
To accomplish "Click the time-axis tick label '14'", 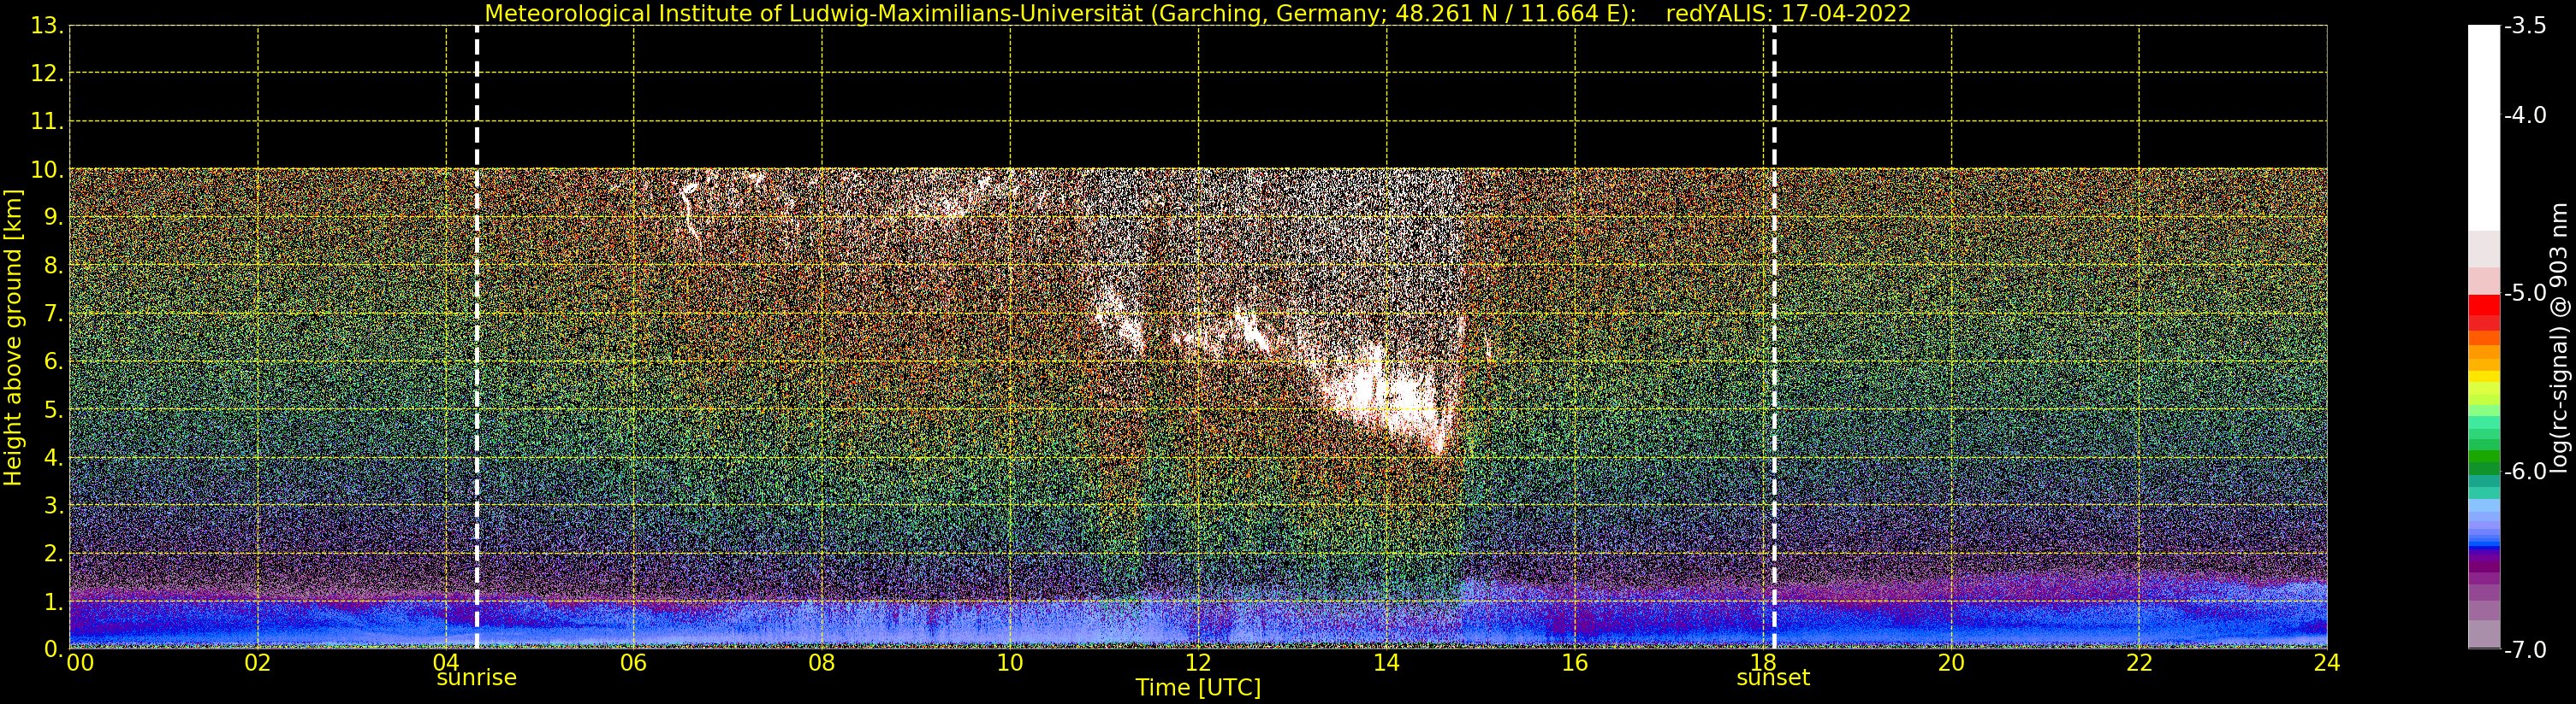I will click(1386, 663).
